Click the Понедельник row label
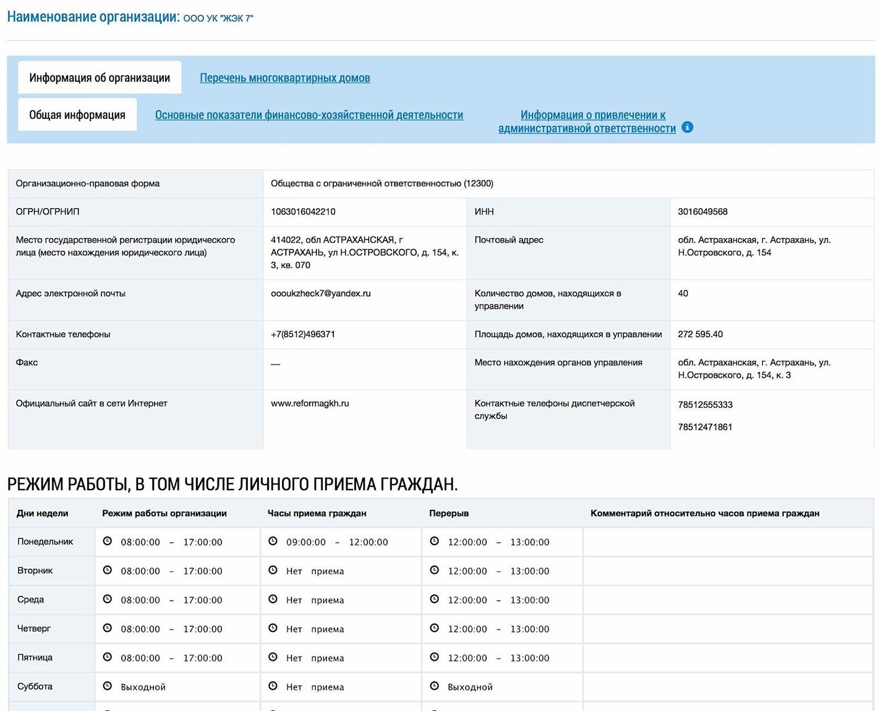883x711 pixels. coord(45,541)
